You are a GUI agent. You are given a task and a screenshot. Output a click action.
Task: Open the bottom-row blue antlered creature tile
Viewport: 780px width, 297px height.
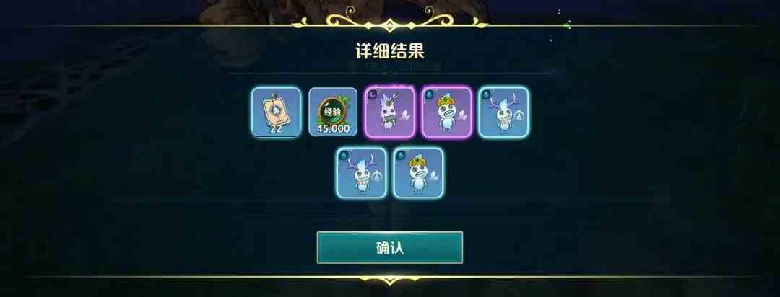[362, 173]
